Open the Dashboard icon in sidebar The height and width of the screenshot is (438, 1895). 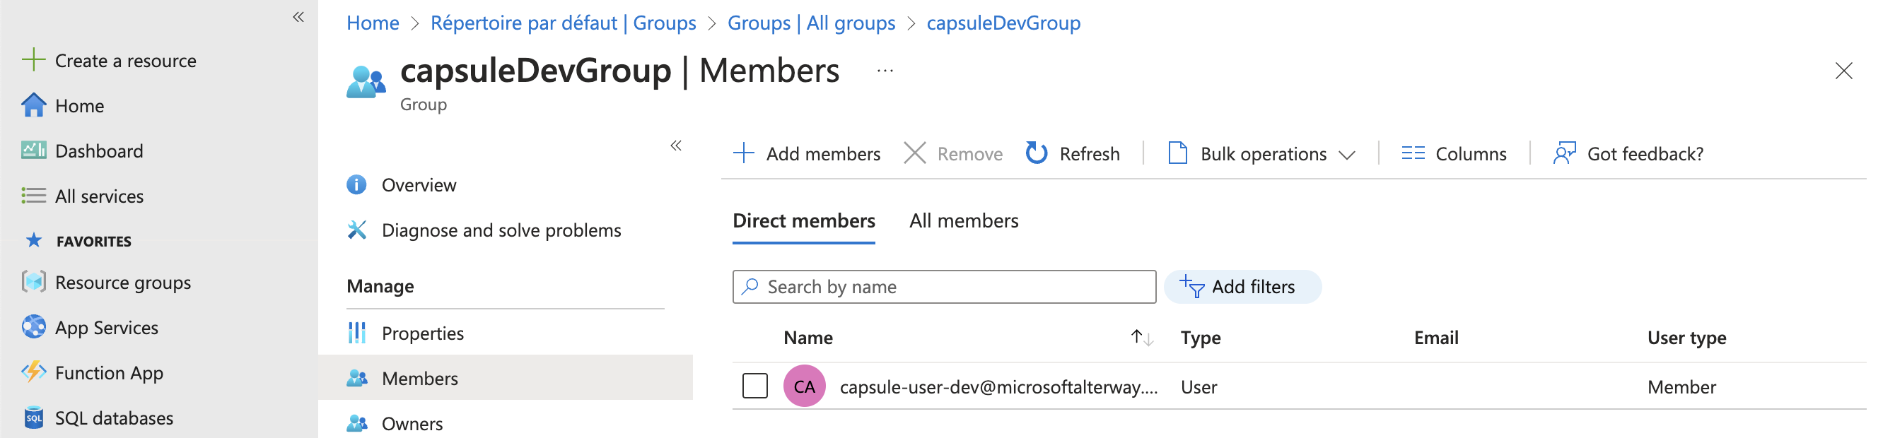click(x=34, y=150)
